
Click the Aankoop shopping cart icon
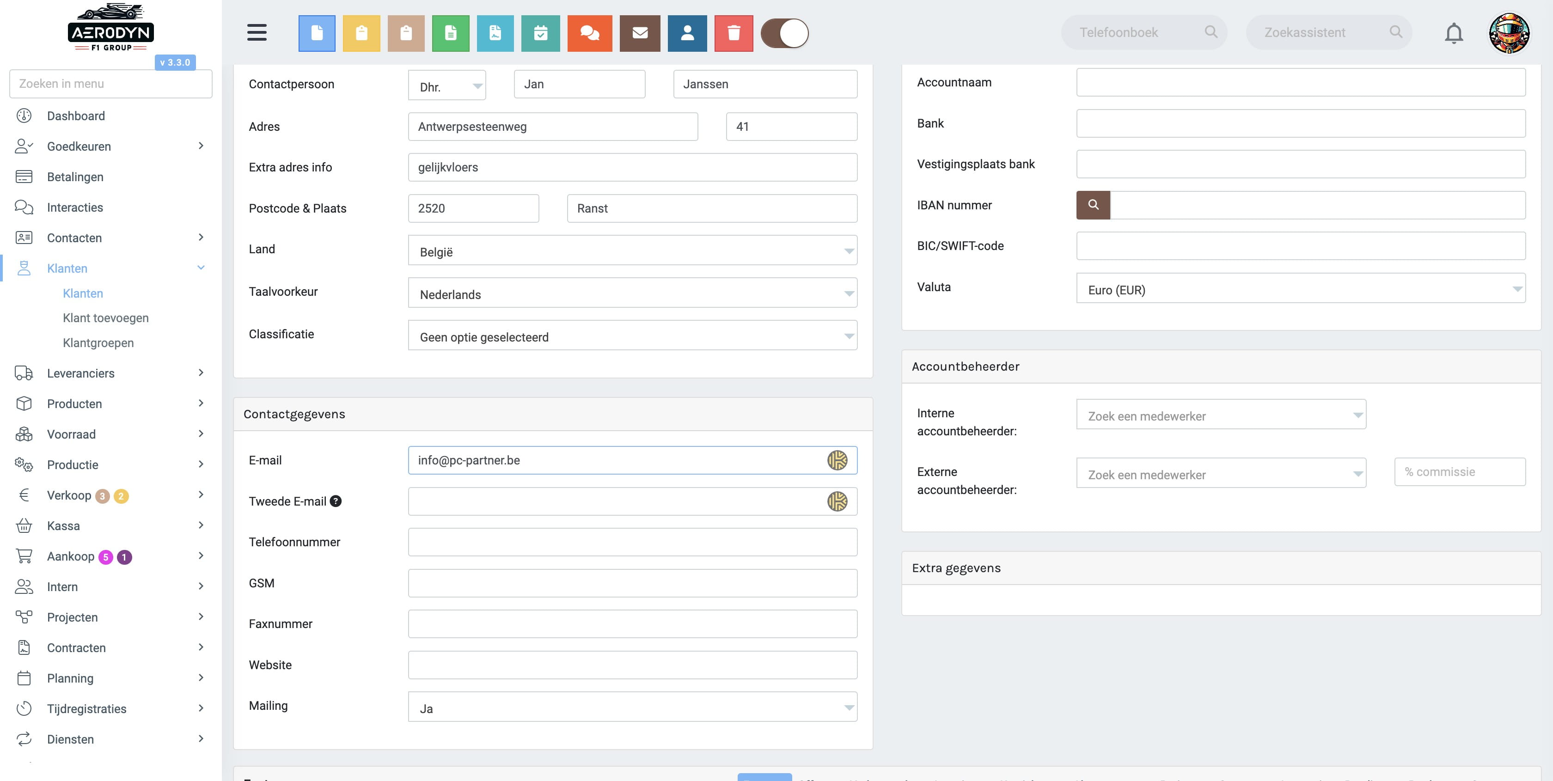[24, 556]
